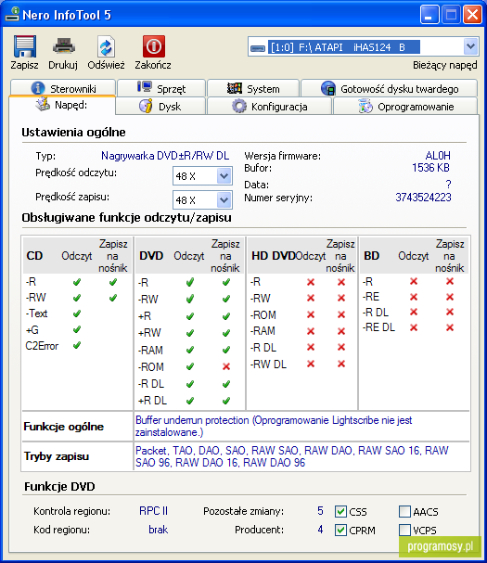
Task: Click the BD -RE DL write cross
Action: point(450,327)
